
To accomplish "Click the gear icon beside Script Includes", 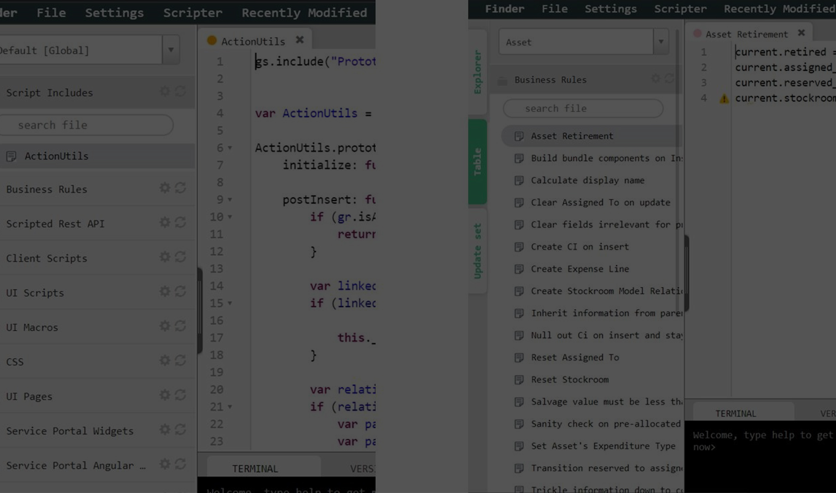I will point(164,92).
